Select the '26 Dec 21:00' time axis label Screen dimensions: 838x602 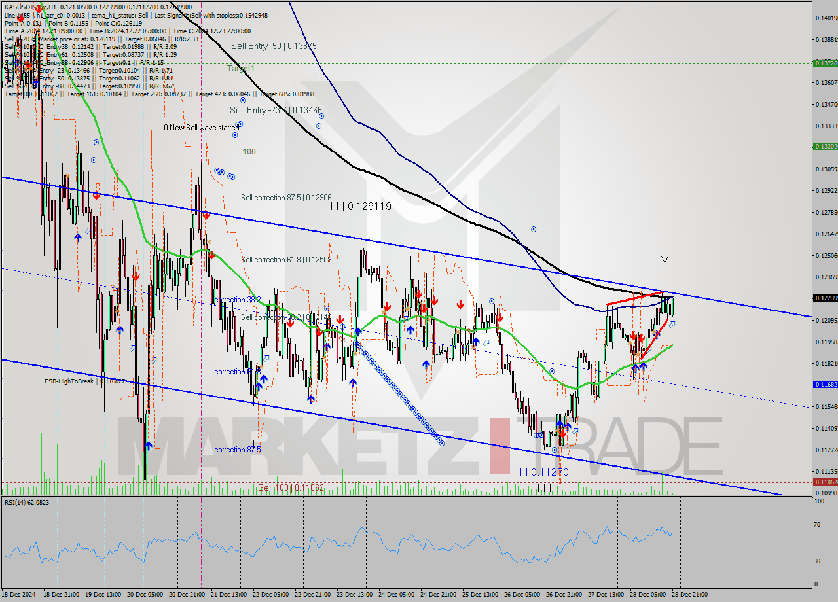565,595
